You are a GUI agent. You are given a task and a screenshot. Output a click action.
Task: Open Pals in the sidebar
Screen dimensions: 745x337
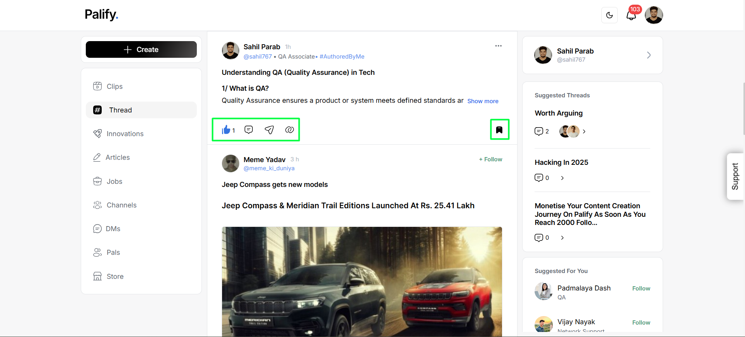tap(141, 252)
